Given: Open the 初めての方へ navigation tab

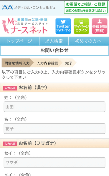Looking at the screenshot, I should tap(89, 41).
